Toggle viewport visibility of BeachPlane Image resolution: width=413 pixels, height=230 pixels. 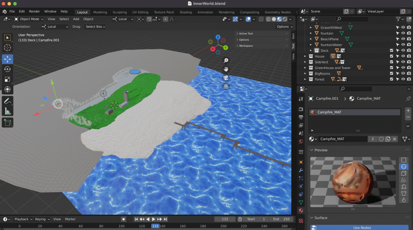click(403, 39)
